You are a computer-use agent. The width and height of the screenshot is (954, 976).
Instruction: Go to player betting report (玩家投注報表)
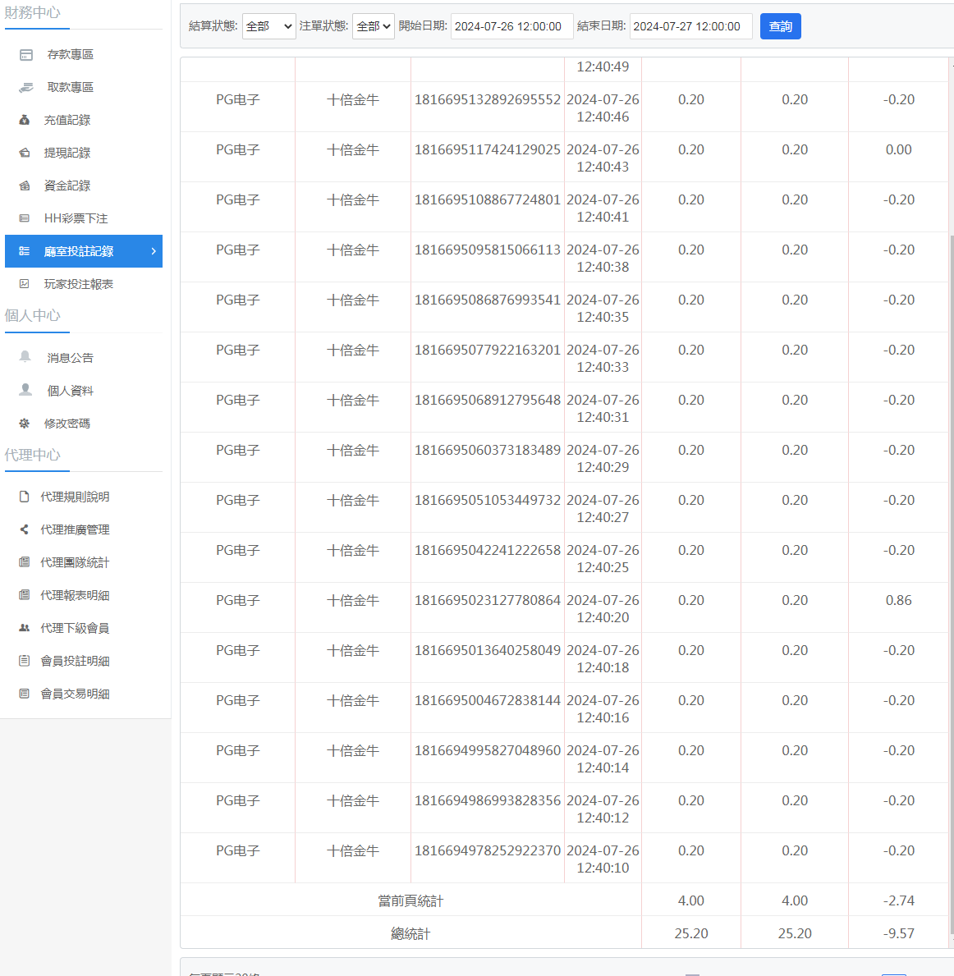[78, 284]
